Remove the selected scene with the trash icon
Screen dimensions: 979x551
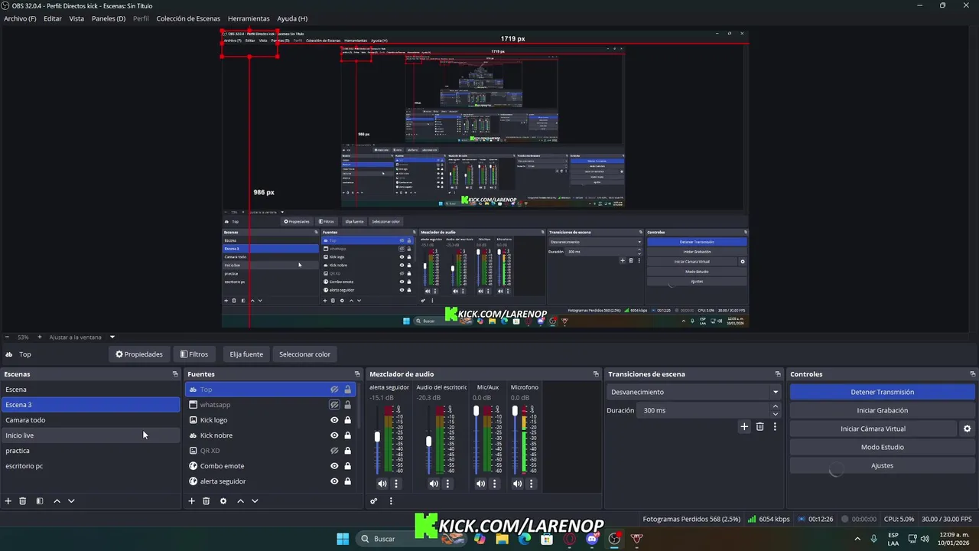pyautogui.click(x=23, y=500)
